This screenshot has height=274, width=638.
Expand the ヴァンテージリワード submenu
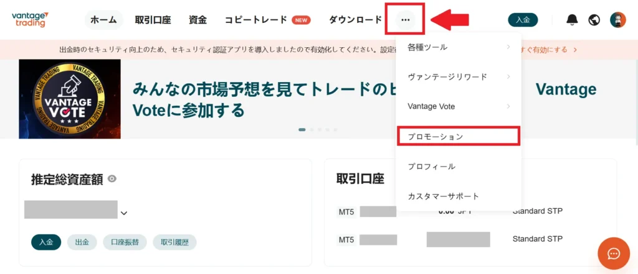(x=459, y=76)
